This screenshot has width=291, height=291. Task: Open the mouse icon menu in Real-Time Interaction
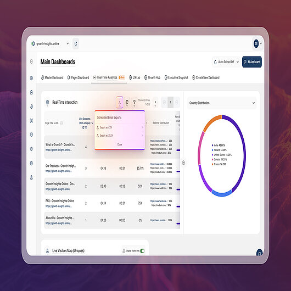[127, 102]
